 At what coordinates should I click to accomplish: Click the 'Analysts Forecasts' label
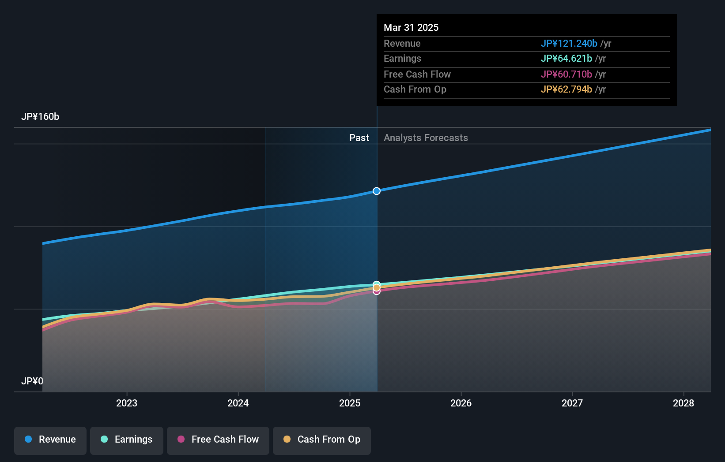tap(426, 138)
